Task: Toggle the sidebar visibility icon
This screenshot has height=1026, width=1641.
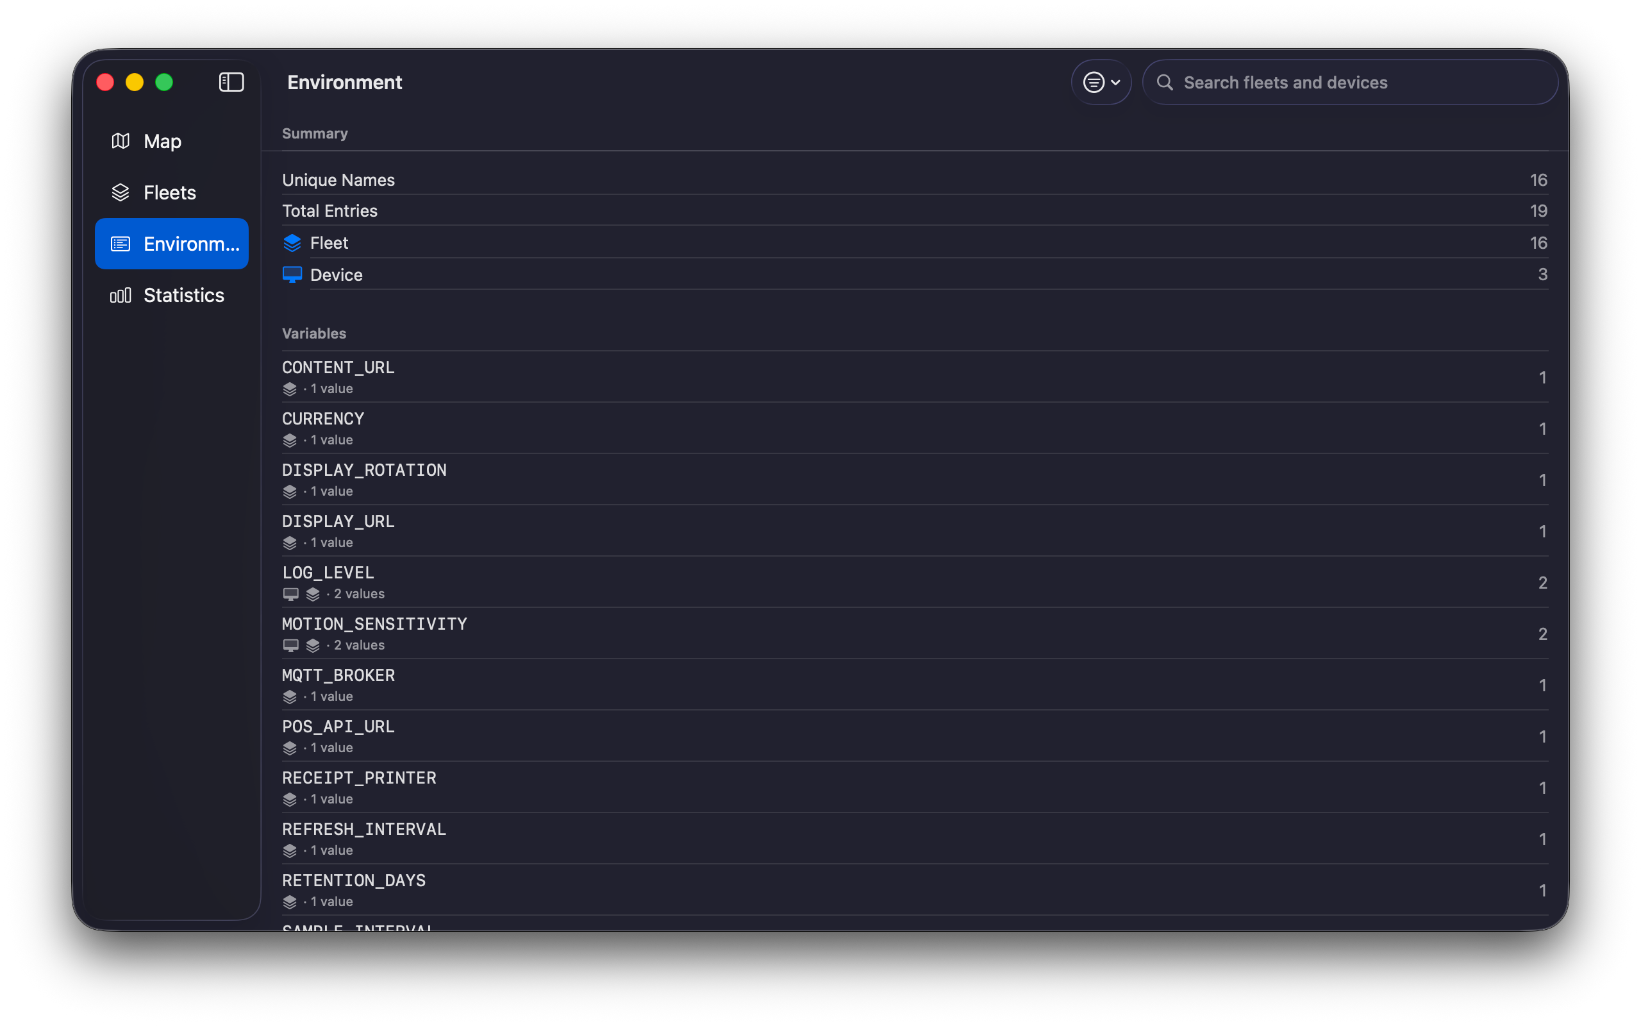Action: (x=231, y=82)
